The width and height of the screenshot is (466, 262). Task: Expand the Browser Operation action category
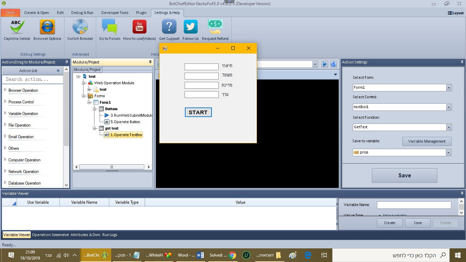[x=5, y=90]
